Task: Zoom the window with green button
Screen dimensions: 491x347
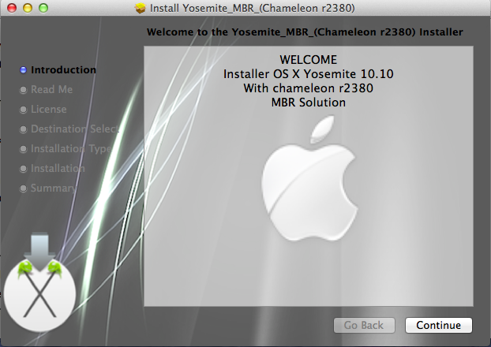Action: pyautogui.click(x=43, y=8)
